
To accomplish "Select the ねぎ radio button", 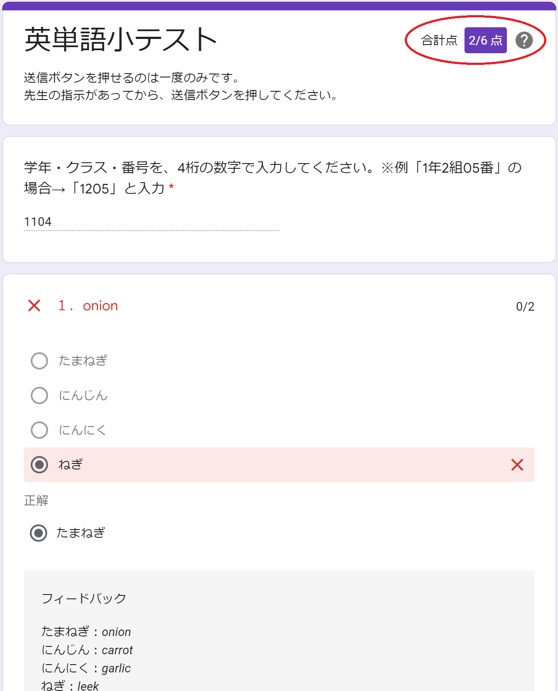I will (x=39, y=465).
